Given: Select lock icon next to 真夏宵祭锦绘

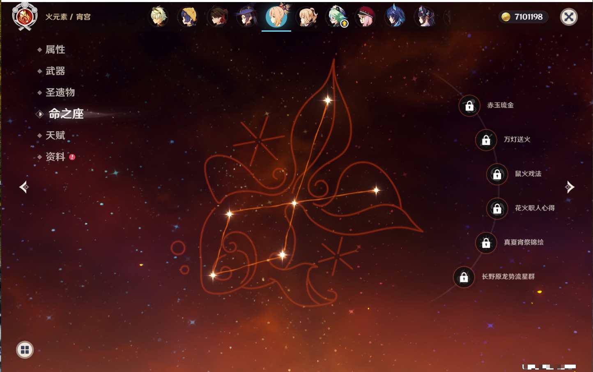Looking at the screenshot, I should pyautogui.click(x=486, y=243).
